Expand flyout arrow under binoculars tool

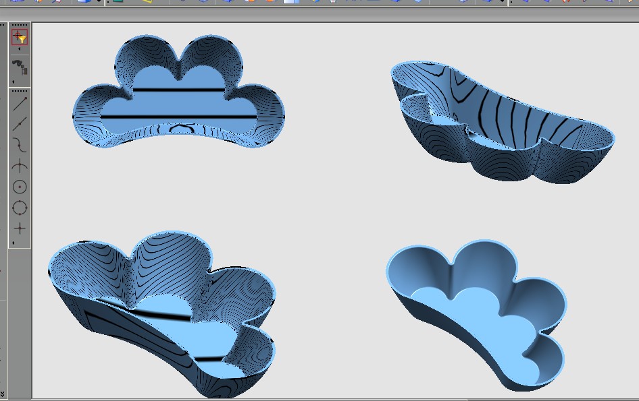click(x=13, y=82)
